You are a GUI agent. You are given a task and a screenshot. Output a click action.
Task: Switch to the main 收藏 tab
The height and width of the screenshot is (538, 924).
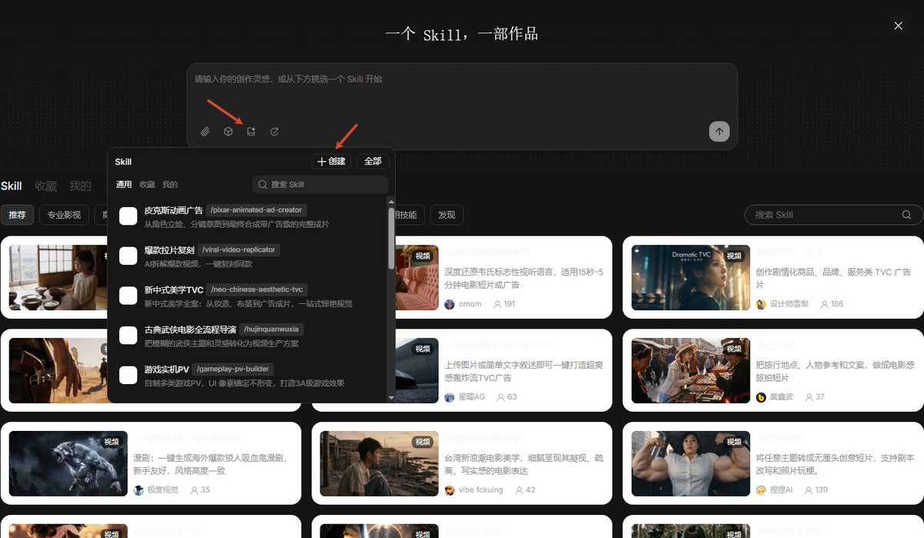(x=45, y=186)
